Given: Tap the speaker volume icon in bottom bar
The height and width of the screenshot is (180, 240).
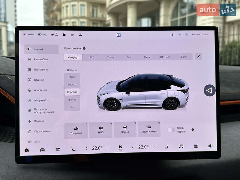Looking at the screenshot, I should tap(210, 146).
